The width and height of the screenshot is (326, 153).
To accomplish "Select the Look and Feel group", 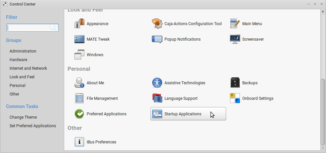I will click(22, 77).
